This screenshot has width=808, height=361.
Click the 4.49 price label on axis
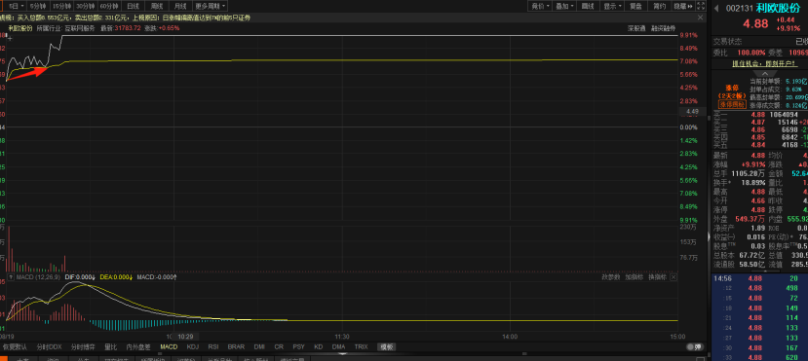tap(692, 112)
